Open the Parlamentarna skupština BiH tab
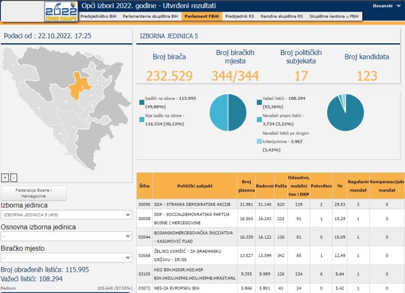The height and width of the screenshot is (293, 405). pos(150,16)
